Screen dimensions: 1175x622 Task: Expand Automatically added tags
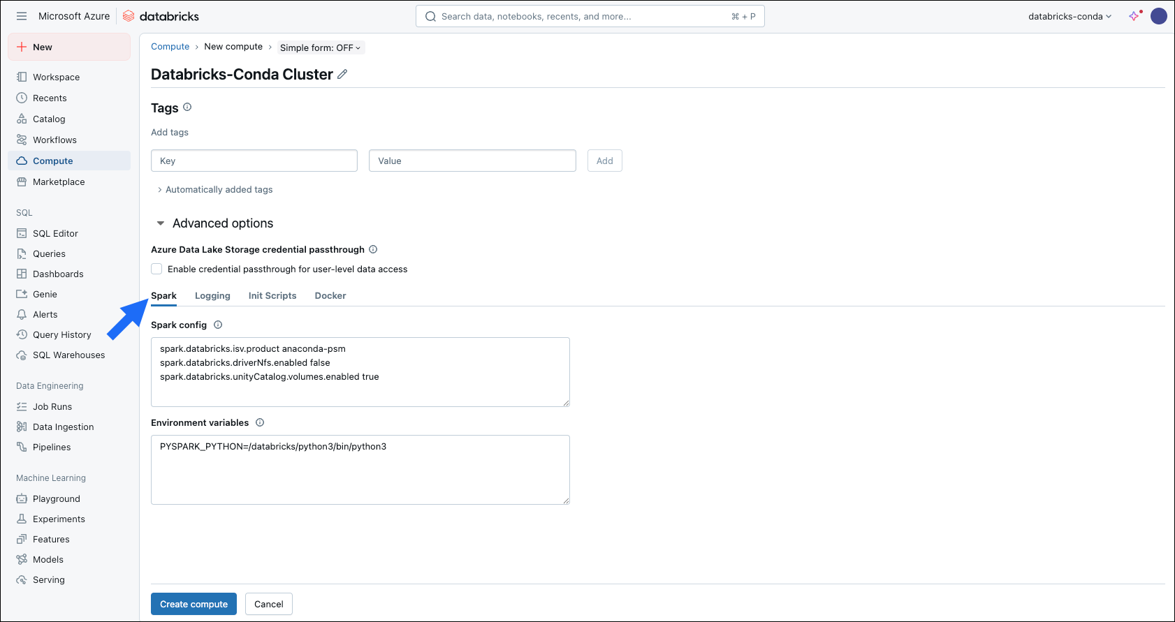[215, 189]
